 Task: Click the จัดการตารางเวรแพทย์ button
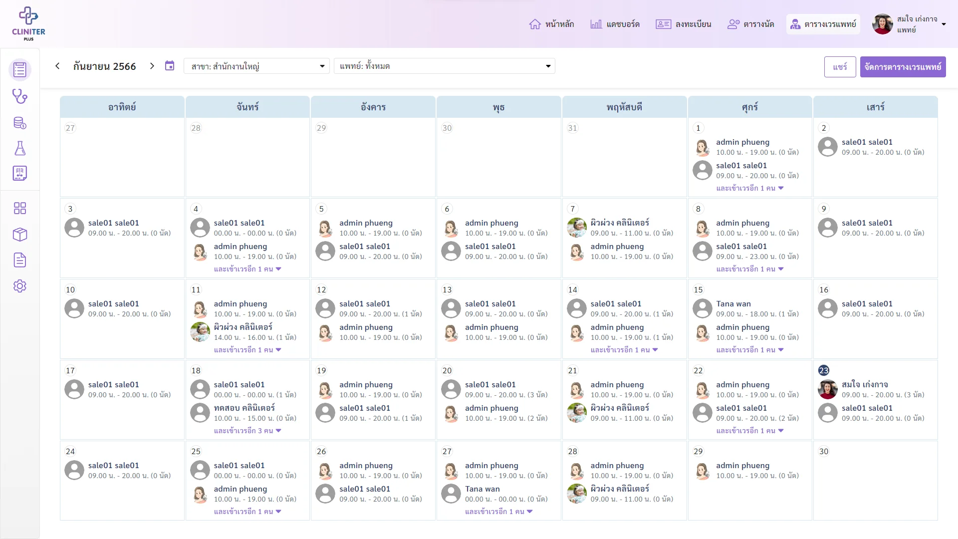tap(903, 67)
